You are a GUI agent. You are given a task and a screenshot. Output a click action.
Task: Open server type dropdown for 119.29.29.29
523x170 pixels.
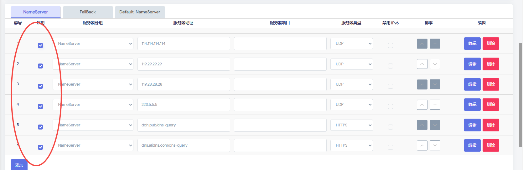(351, 64)
